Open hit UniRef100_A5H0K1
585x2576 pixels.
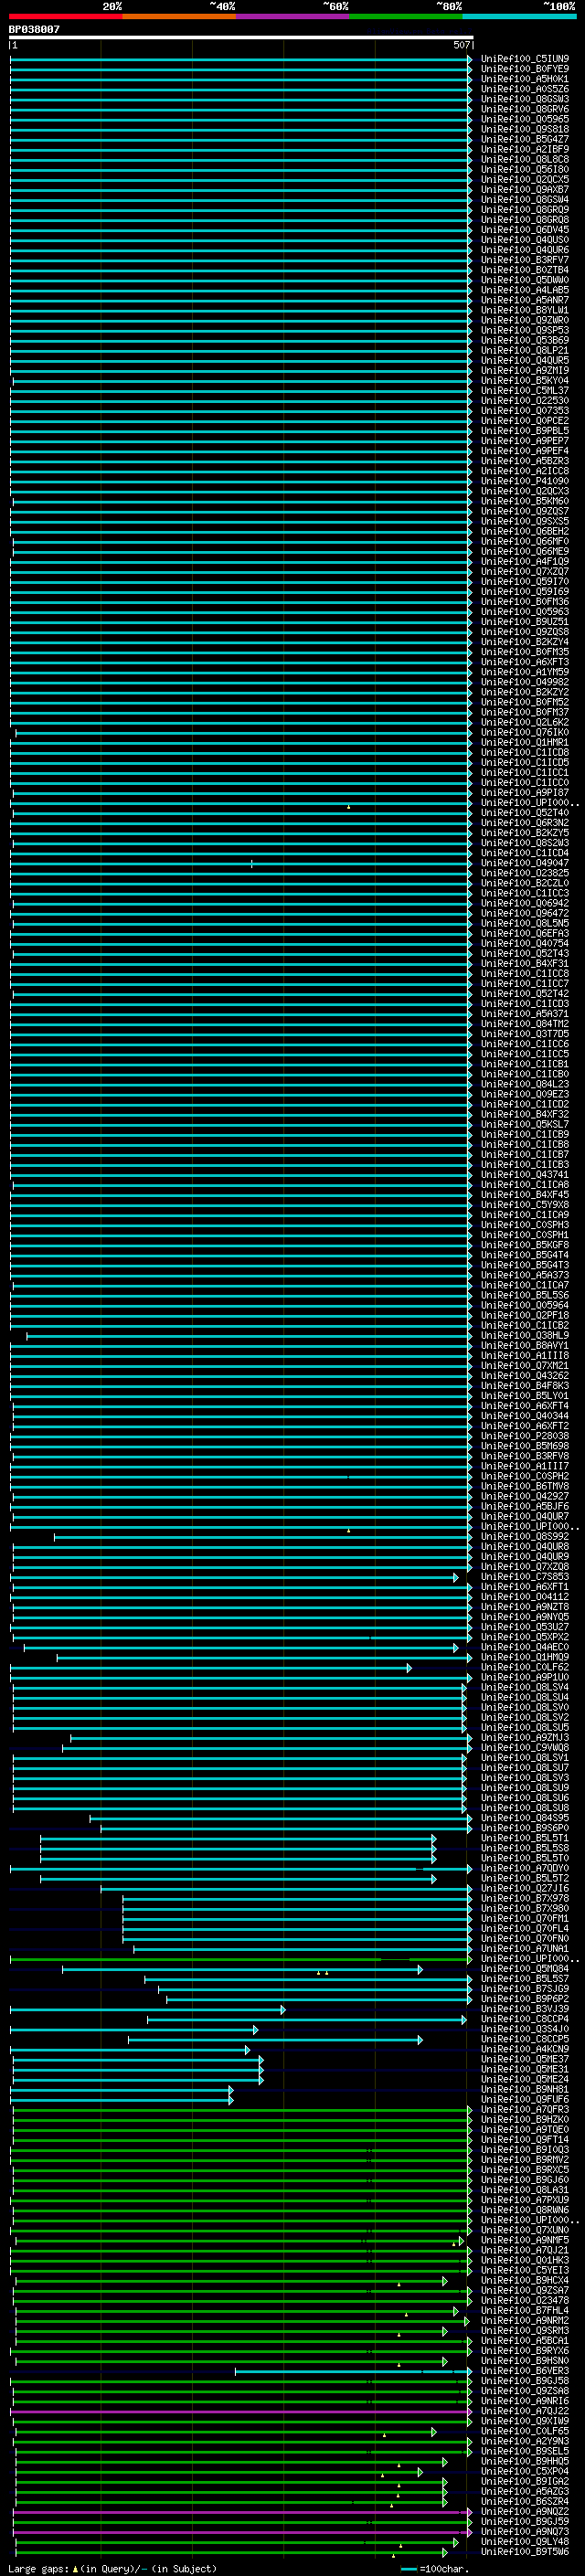[x=525, y=79]
